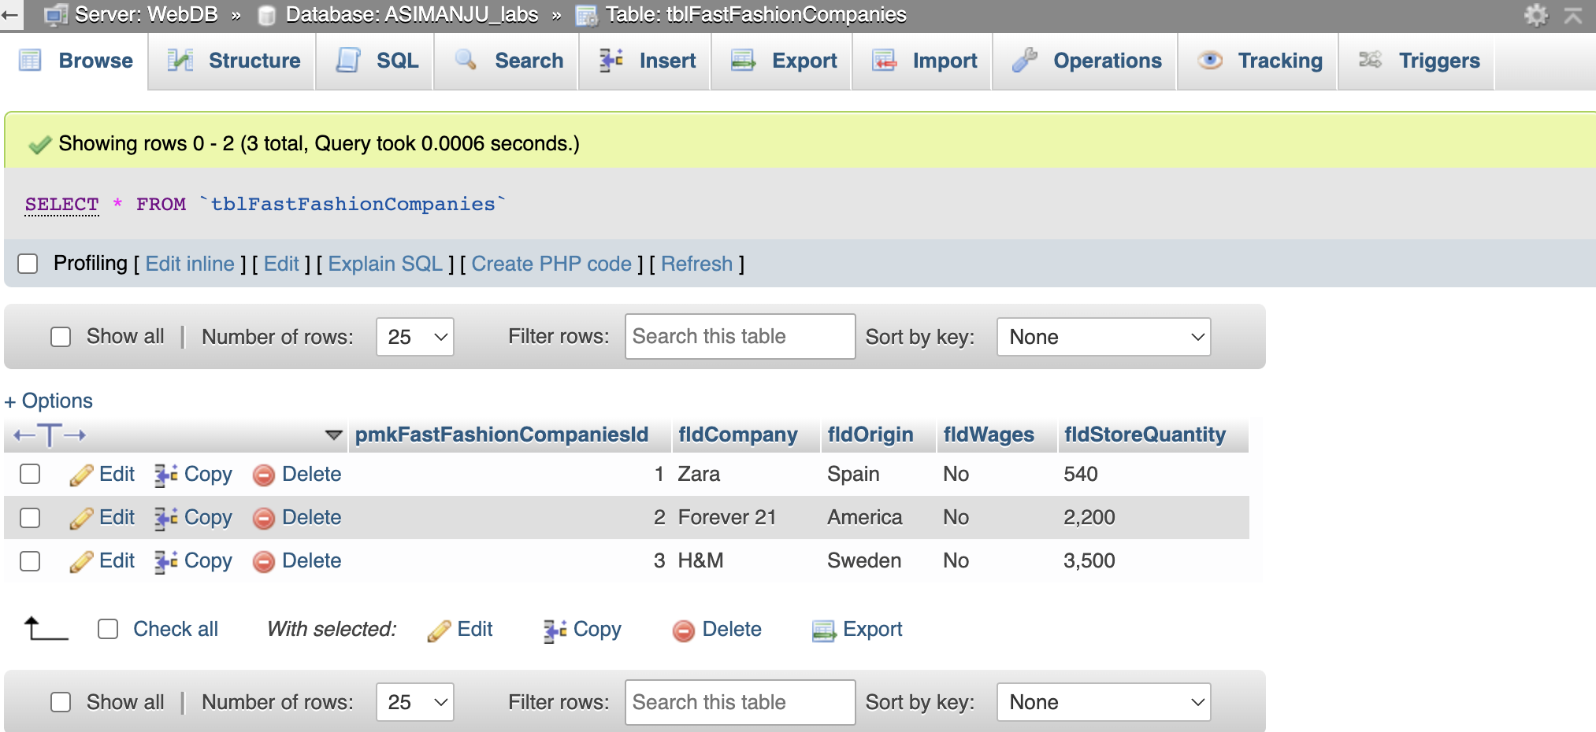Click the Explain SQL link

[x=385, y=264]
